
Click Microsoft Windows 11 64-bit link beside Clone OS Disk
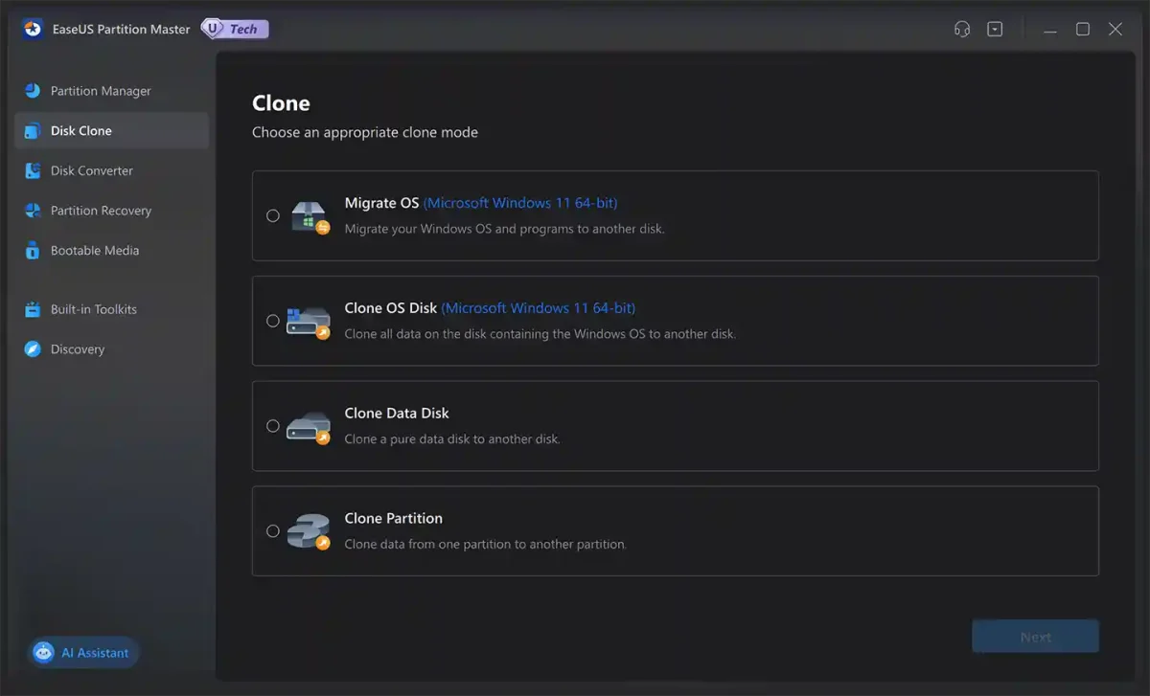coord(539,308)
